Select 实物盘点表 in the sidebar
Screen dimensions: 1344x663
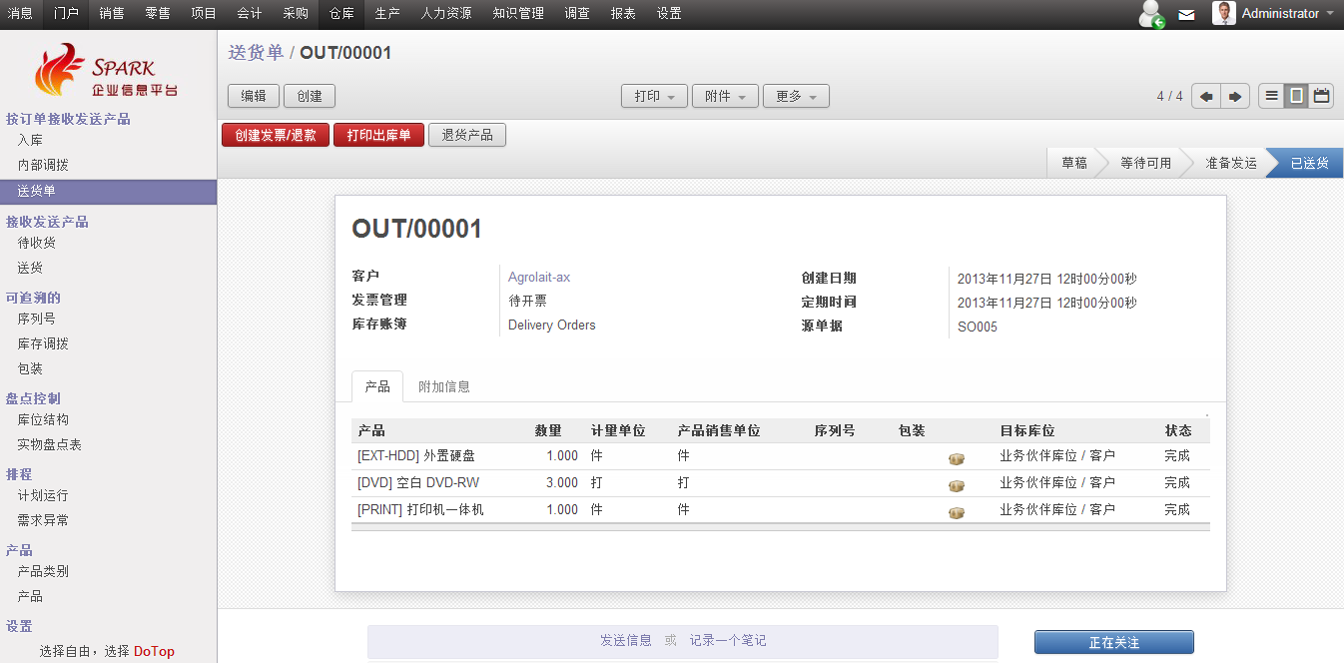tap(50, 445)
